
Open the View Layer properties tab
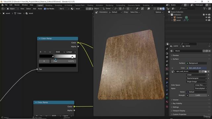coord(167,61)
